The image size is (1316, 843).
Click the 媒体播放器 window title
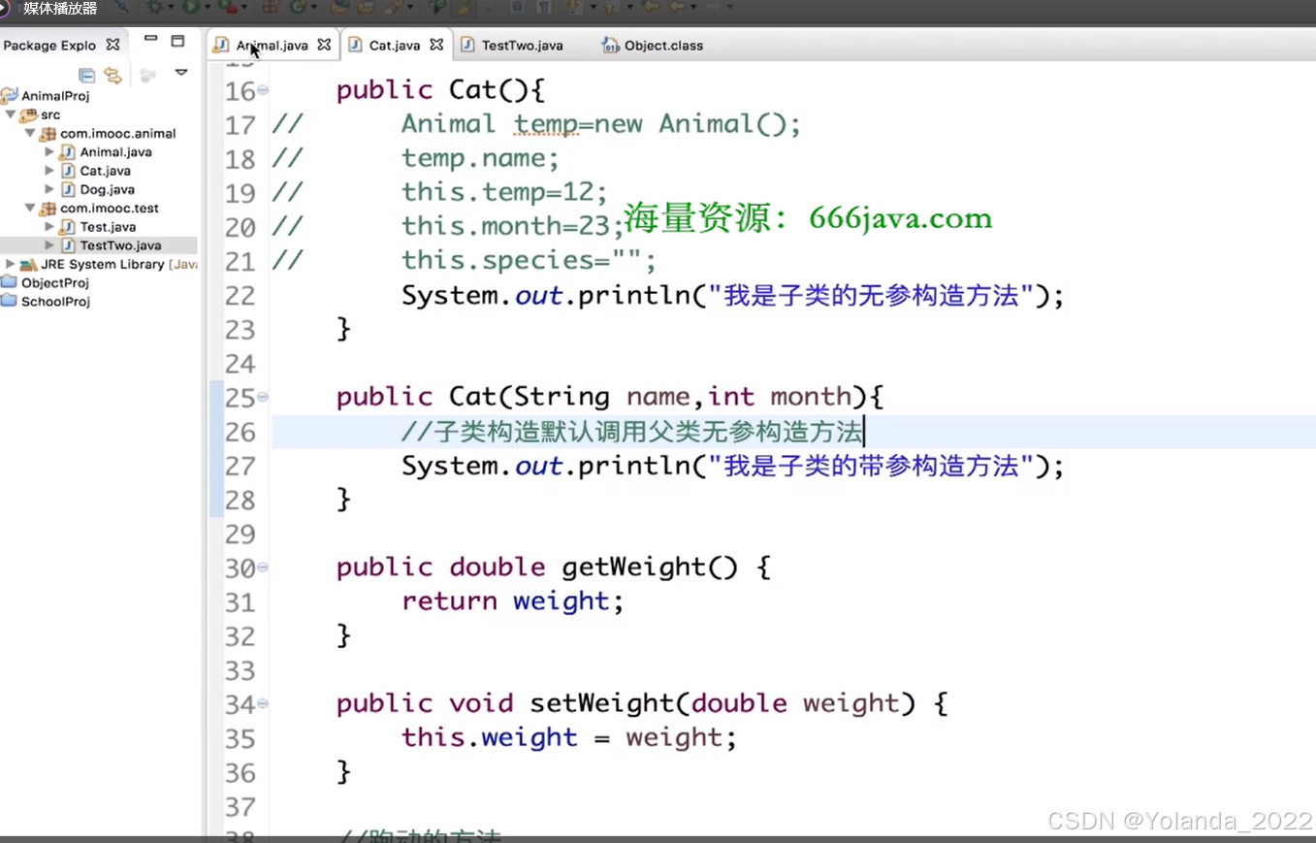click(60, 9)
